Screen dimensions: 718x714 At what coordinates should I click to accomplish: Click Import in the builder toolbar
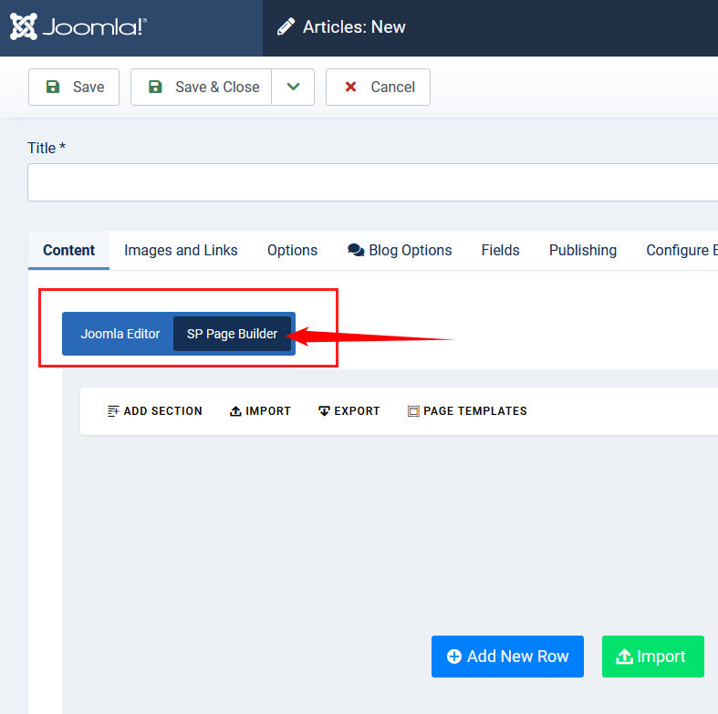(260, 411)
